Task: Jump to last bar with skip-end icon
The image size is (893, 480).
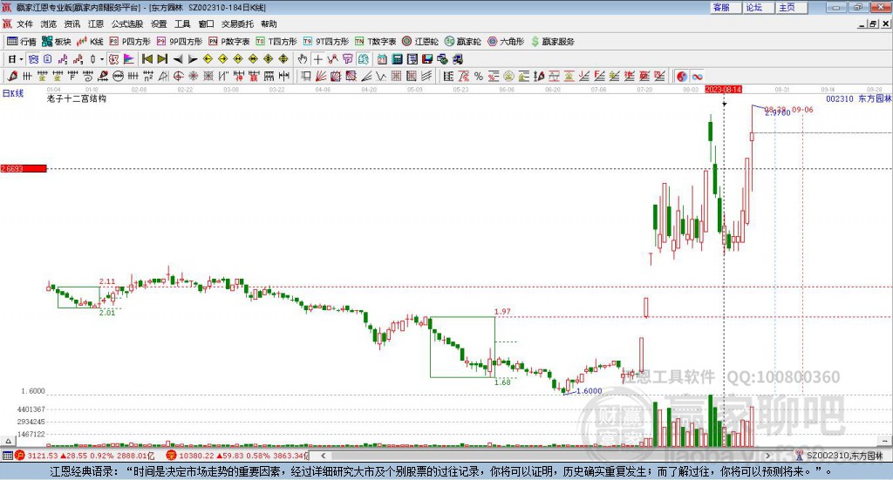Action: click(162, 59)
